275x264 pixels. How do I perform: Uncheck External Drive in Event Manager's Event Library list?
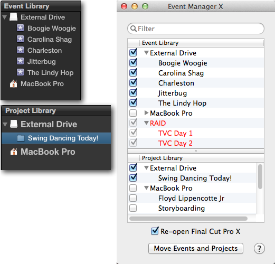(133, 53)
